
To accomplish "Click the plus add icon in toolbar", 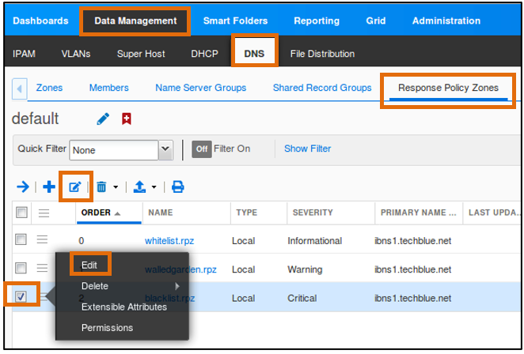I will pos(49,186).
